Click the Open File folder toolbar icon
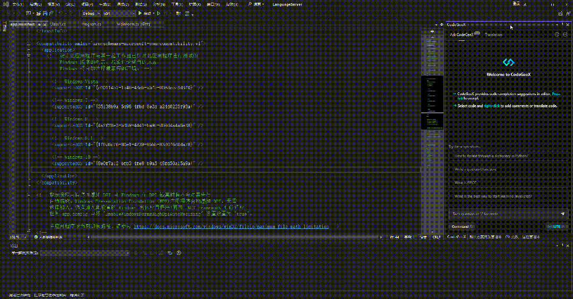The width and height of the screenshot is (573, 299). click(38, 13)
